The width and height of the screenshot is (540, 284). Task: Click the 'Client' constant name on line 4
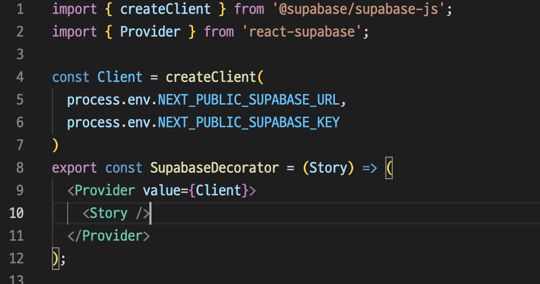[x=120, y=77]
